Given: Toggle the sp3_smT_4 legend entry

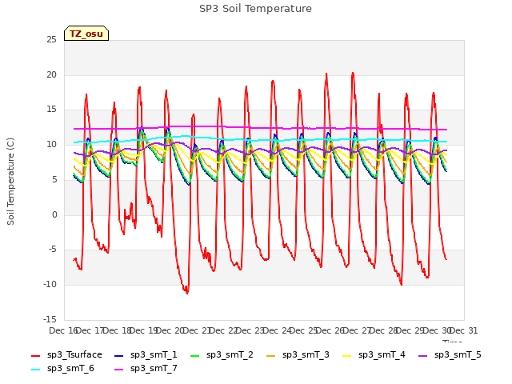Looking at the screenshot, I should 374,355.
